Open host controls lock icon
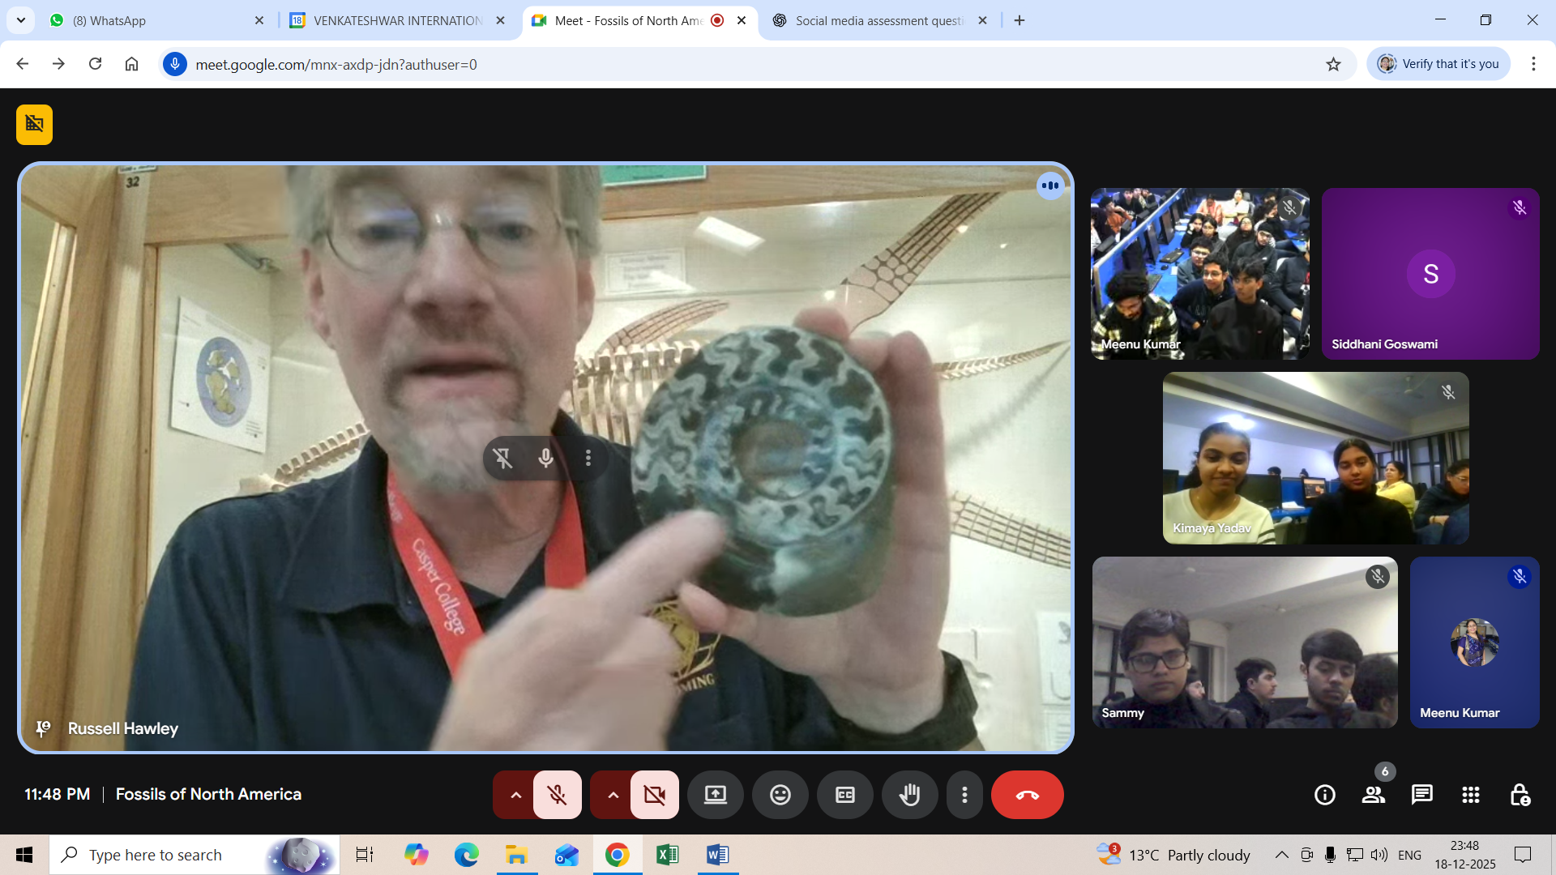This screenshot has width=1556, height=875. point(1519,795)
